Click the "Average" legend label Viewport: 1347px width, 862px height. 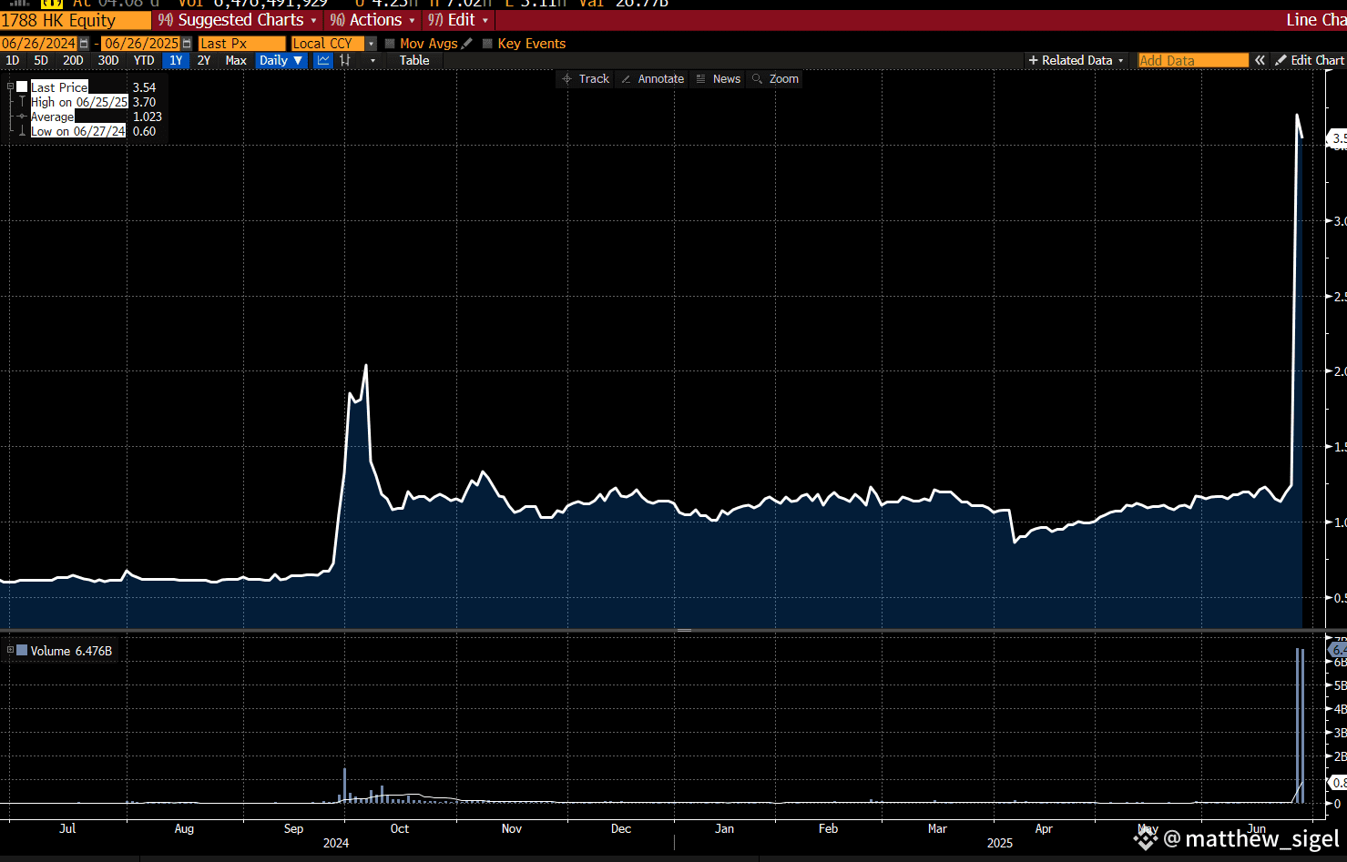coord(52,117)
